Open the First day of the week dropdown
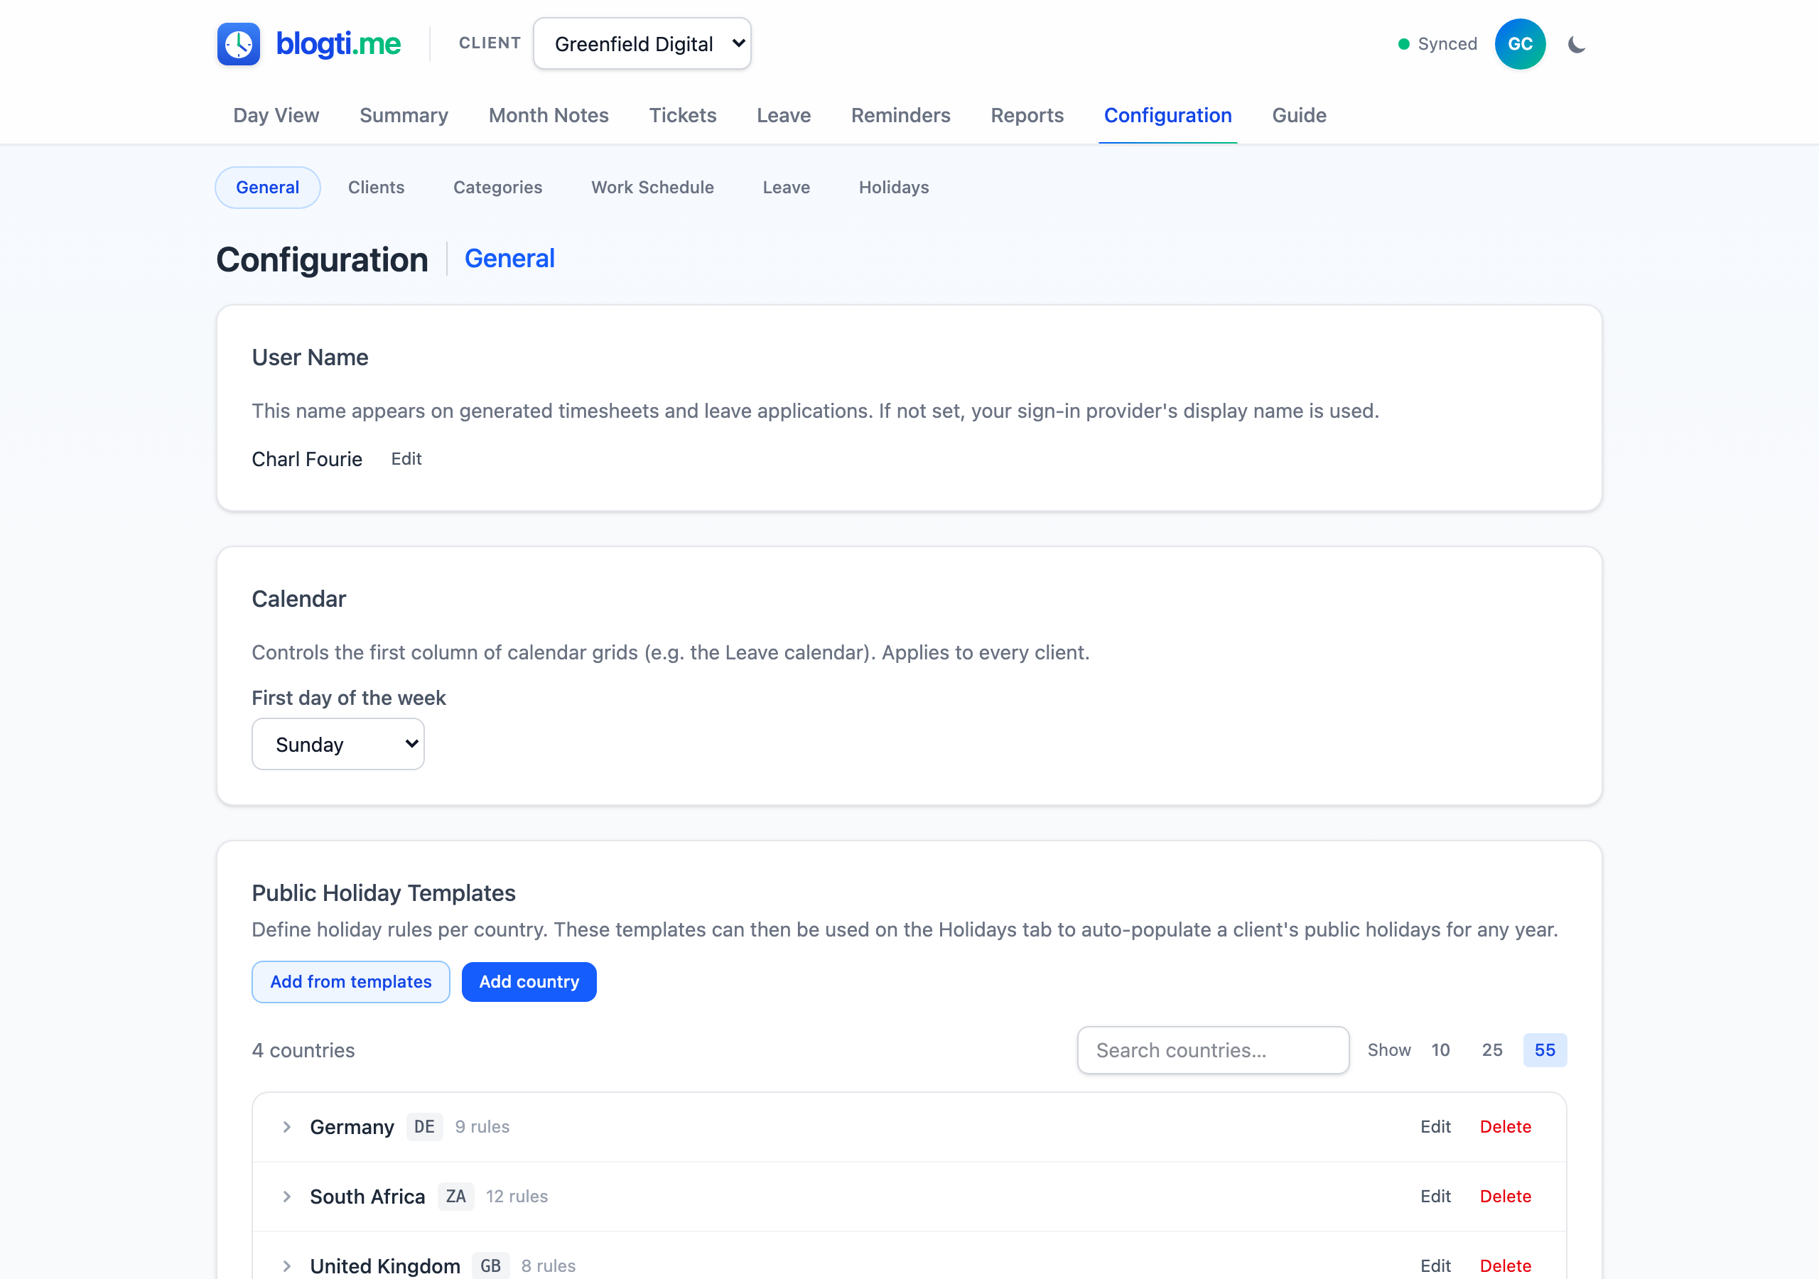The image size is (1819, 1279). (338, 744)
